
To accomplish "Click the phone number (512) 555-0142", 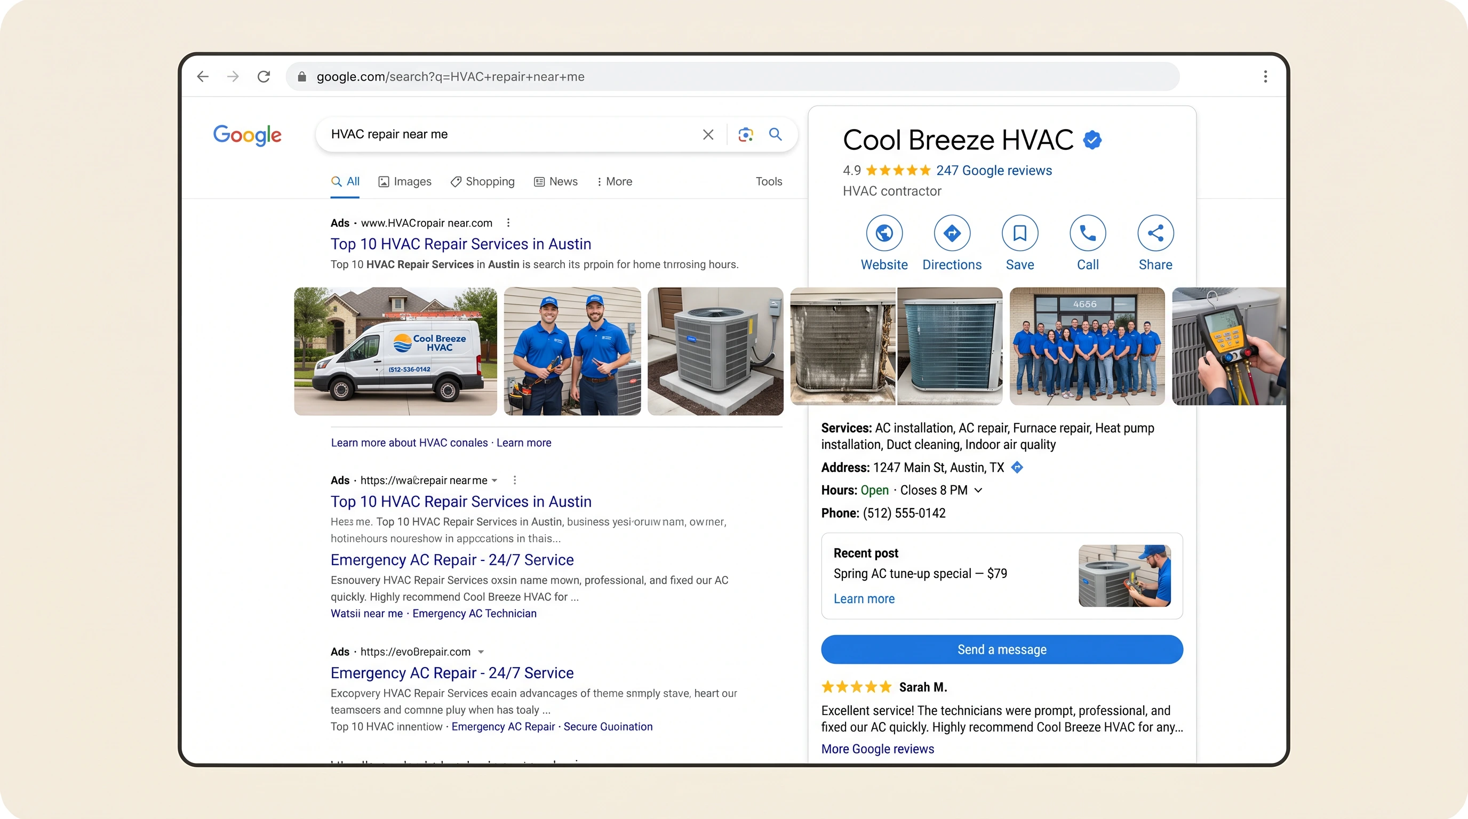I will click(x=904, y=513).
